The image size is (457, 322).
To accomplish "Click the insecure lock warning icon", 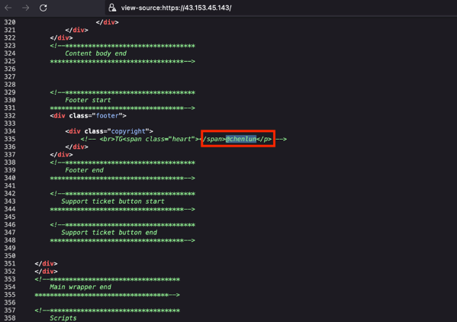I will pos(112,8).
